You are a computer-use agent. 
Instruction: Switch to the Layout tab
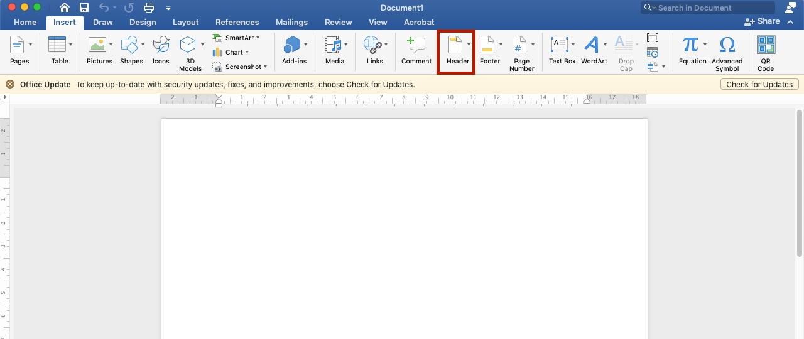click(x=185, y=22)
